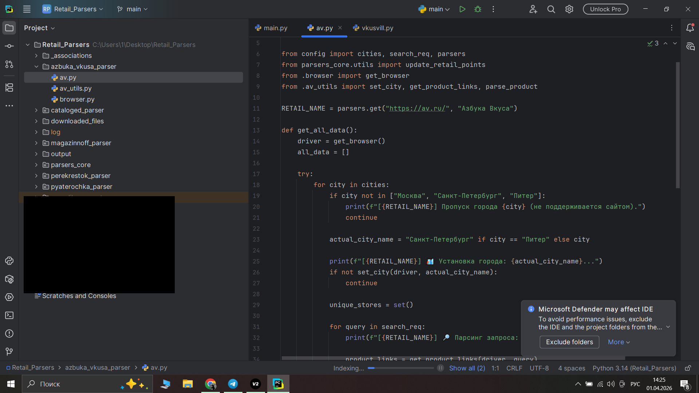Open the Notifications bell icon
Image resolution: width=699 pixels, height=393 pixels.
690,28
